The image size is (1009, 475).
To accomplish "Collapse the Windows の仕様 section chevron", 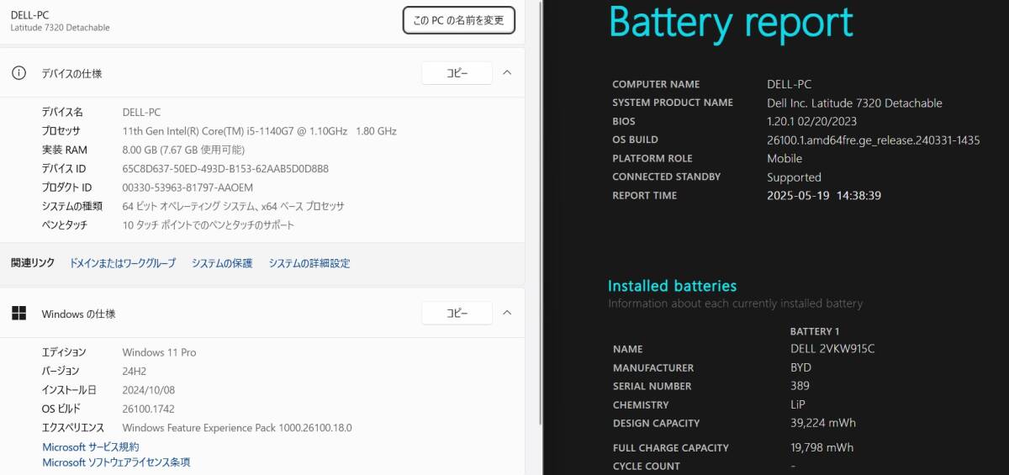I will point(507,313).
